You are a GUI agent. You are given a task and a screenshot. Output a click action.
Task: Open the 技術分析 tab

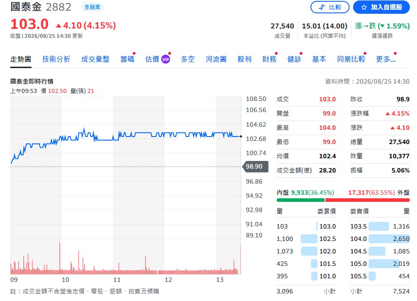(56, 59)
